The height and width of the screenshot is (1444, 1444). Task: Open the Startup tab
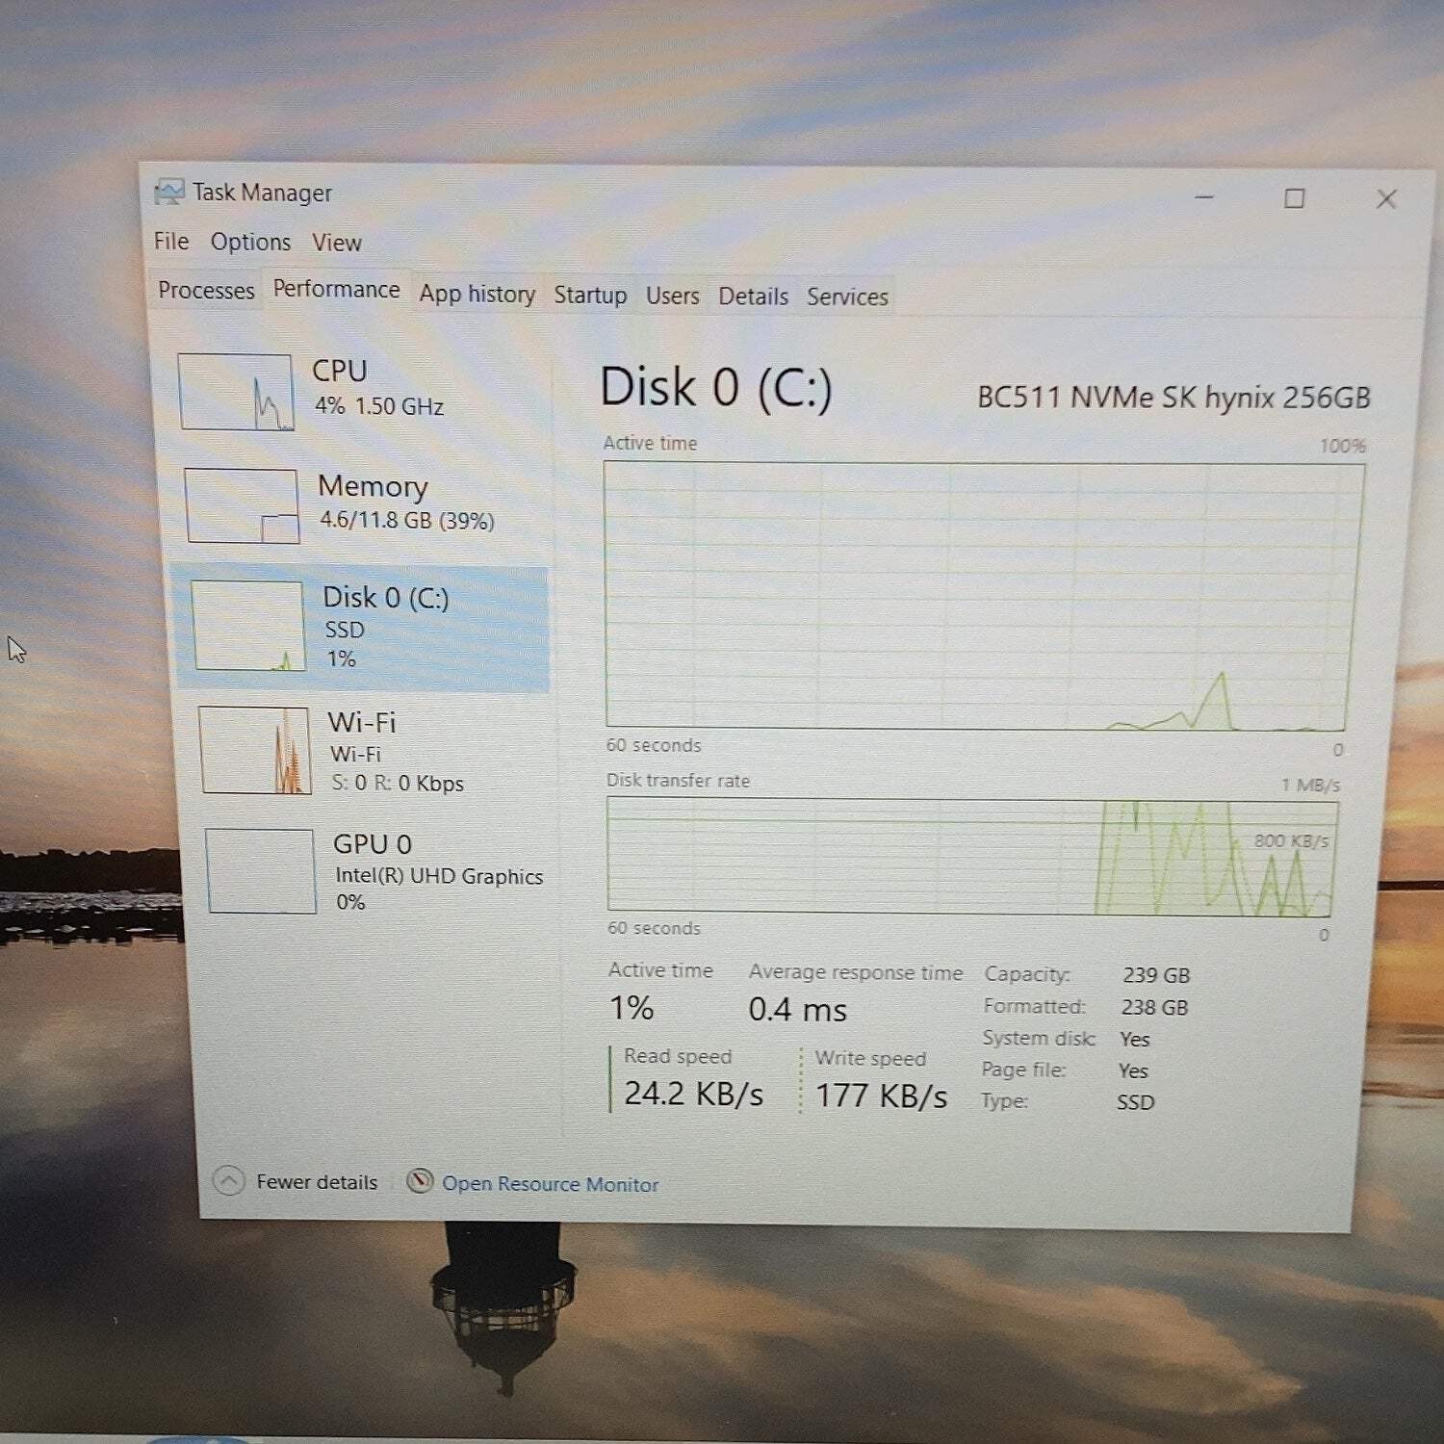590,295
